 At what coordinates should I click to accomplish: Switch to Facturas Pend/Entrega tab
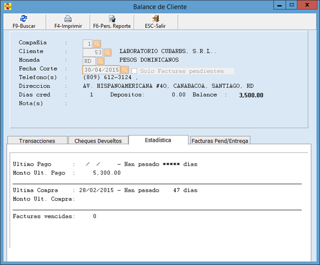[220, 141]
